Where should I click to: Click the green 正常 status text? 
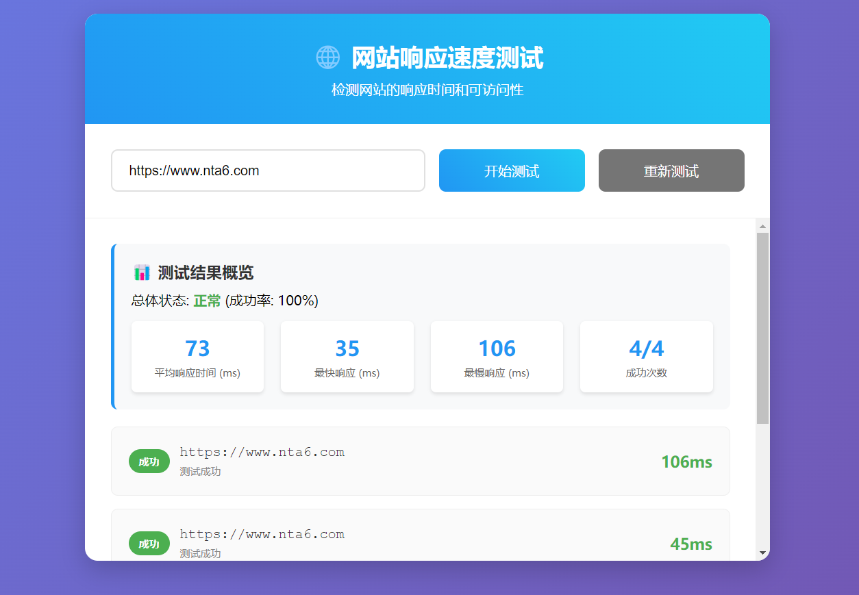pos(206,300)
